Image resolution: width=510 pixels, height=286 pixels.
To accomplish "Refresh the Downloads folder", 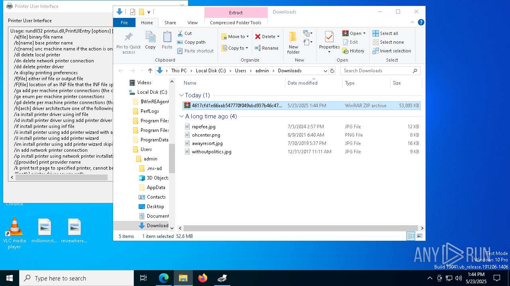I will pyautogui.click(x=332, y=71).
